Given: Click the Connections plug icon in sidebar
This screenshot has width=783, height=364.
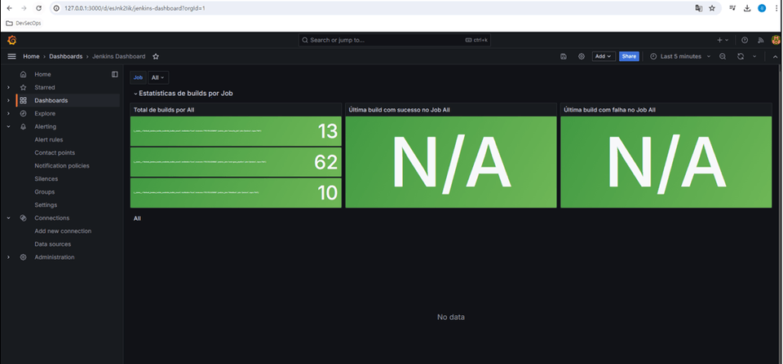Looking at the screenshot, I should (23, 218).
